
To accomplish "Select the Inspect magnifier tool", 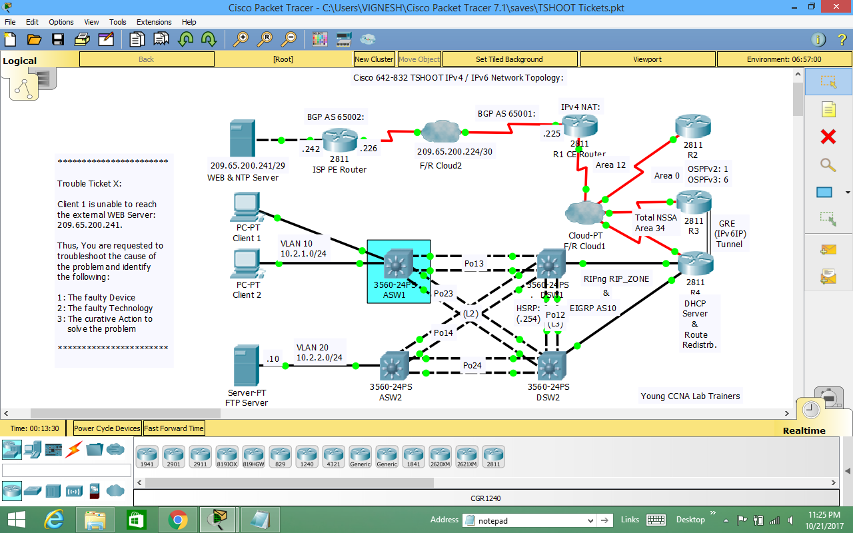I will (x=829, y=163).
